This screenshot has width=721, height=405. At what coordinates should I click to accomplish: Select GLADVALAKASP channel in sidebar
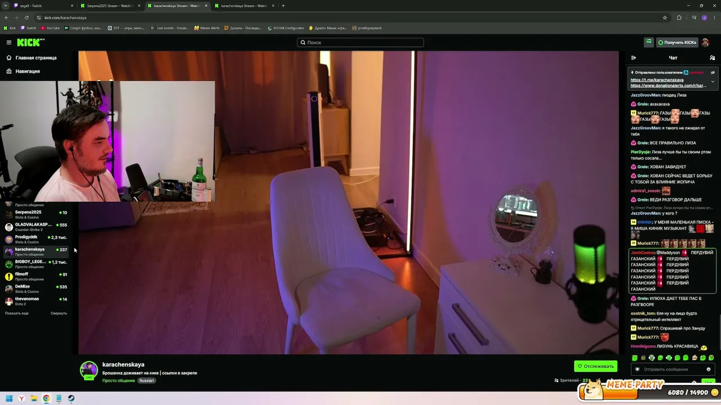[x=37, y=227]
